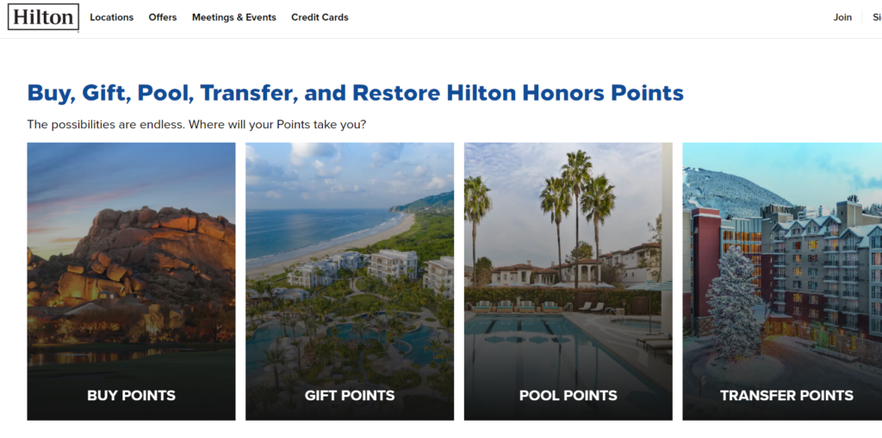Screen dimensions: 882x438
Task: Click the Hilton logo
Action: coord(43,17)
